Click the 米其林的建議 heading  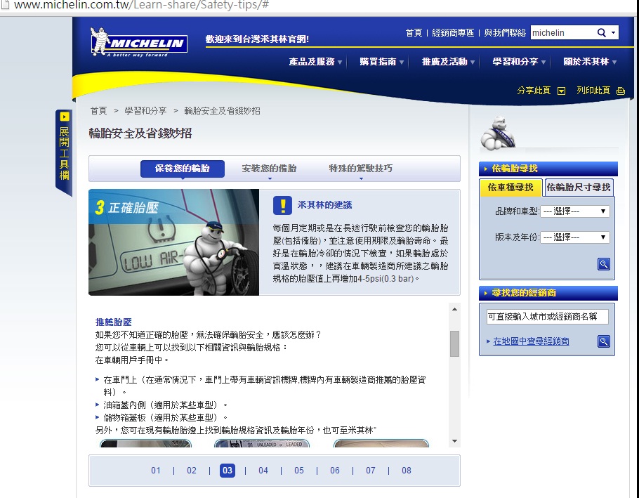point(325,204)
